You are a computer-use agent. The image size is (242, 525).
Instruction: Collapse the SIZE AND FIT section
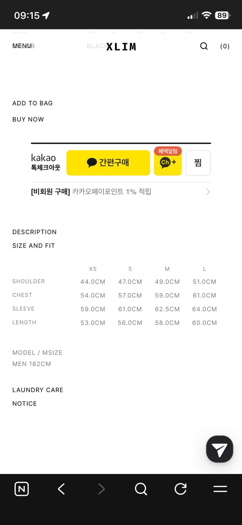point(34,246)
